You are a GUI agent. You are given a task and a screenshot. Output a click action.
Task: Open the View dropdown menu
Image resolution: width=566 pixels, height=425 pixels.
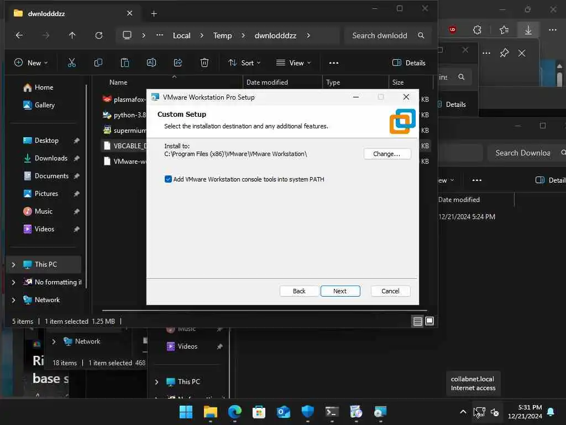tap(293, 63)
